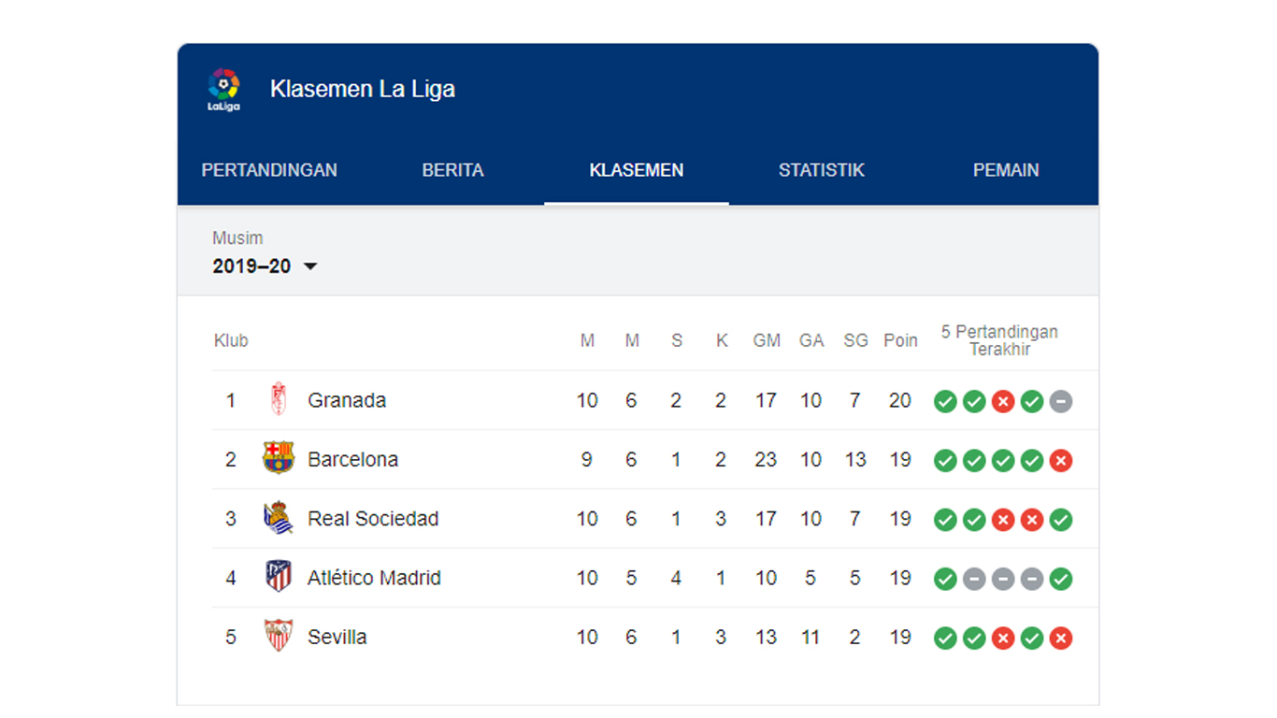Image resolution: width=1277 pixels, height=718 pixels.
Task: Switch to the Statistik tab
Action: click(821, 170)
